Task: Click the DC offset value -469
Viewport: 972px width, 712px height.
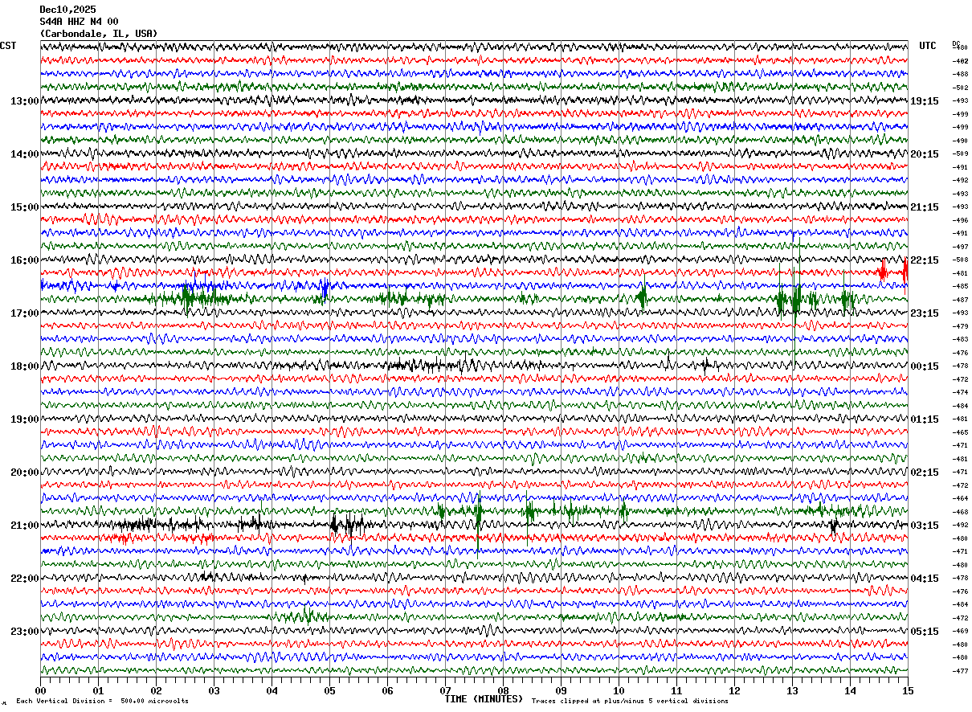Action: click(960, 631)
